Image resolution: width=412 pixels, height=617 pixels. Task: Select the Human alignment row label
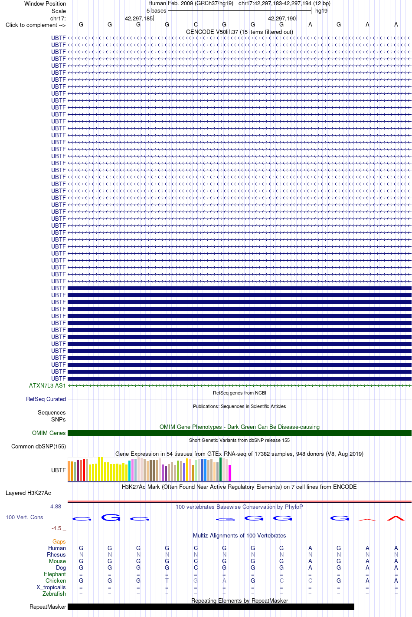pyautogui.click(x=57, y=548)
